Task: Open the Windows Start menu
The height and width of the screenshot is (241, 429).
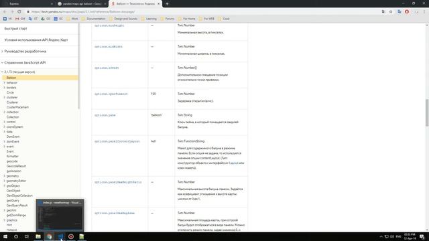Action: click(5, 236)
